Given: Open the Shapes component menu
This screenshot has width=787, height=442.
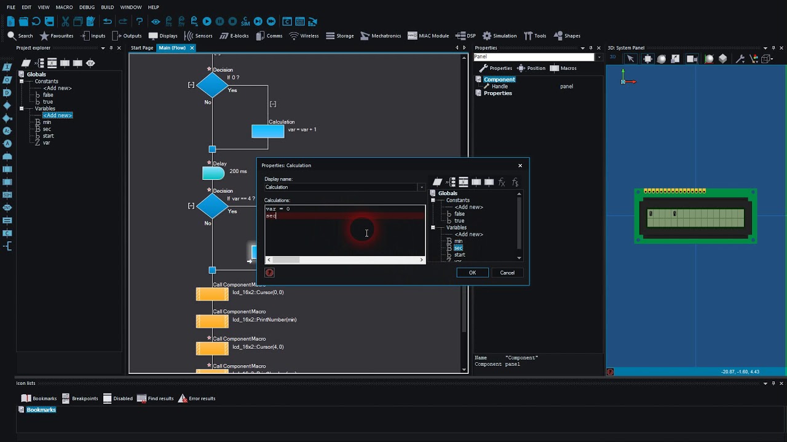Looking at the screenshot, I should (567, 36).
